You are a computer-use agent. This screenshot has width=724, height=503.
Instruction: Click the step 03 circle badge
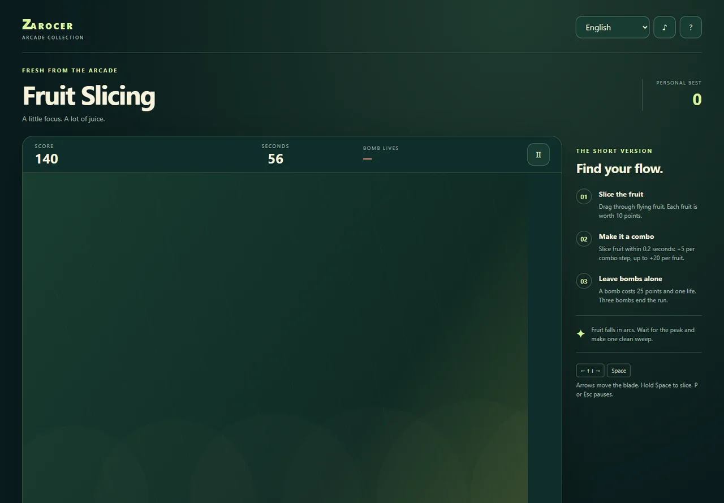click(584, 281)
